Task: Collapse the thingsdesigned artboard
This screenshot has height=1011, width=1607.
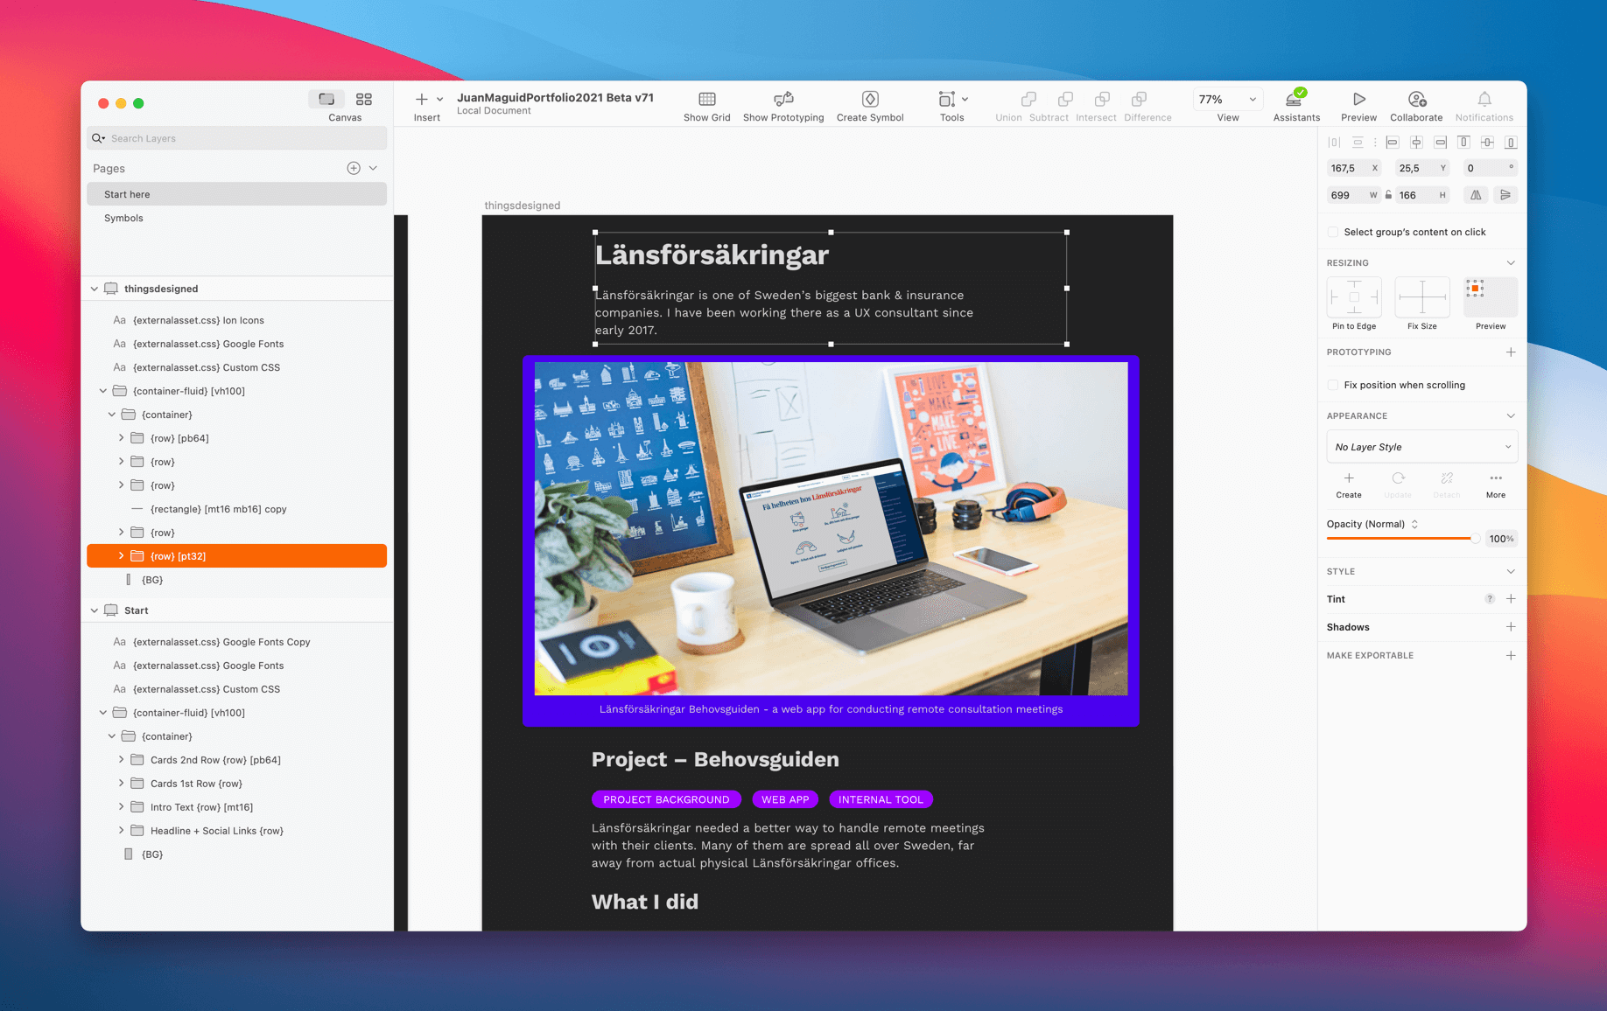Action: 95,289
